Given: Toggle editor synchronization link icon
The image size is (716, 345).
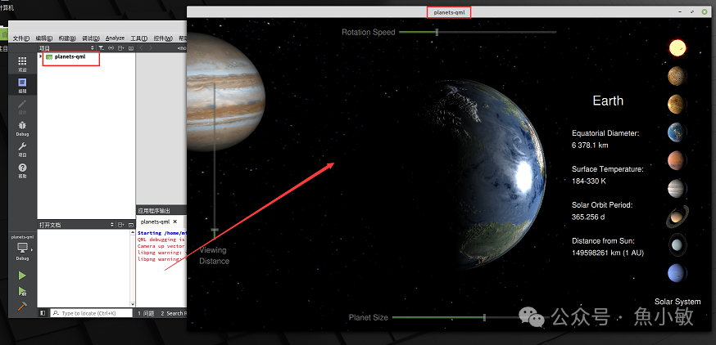Looking at the screenshot, I should pos(111,48).
